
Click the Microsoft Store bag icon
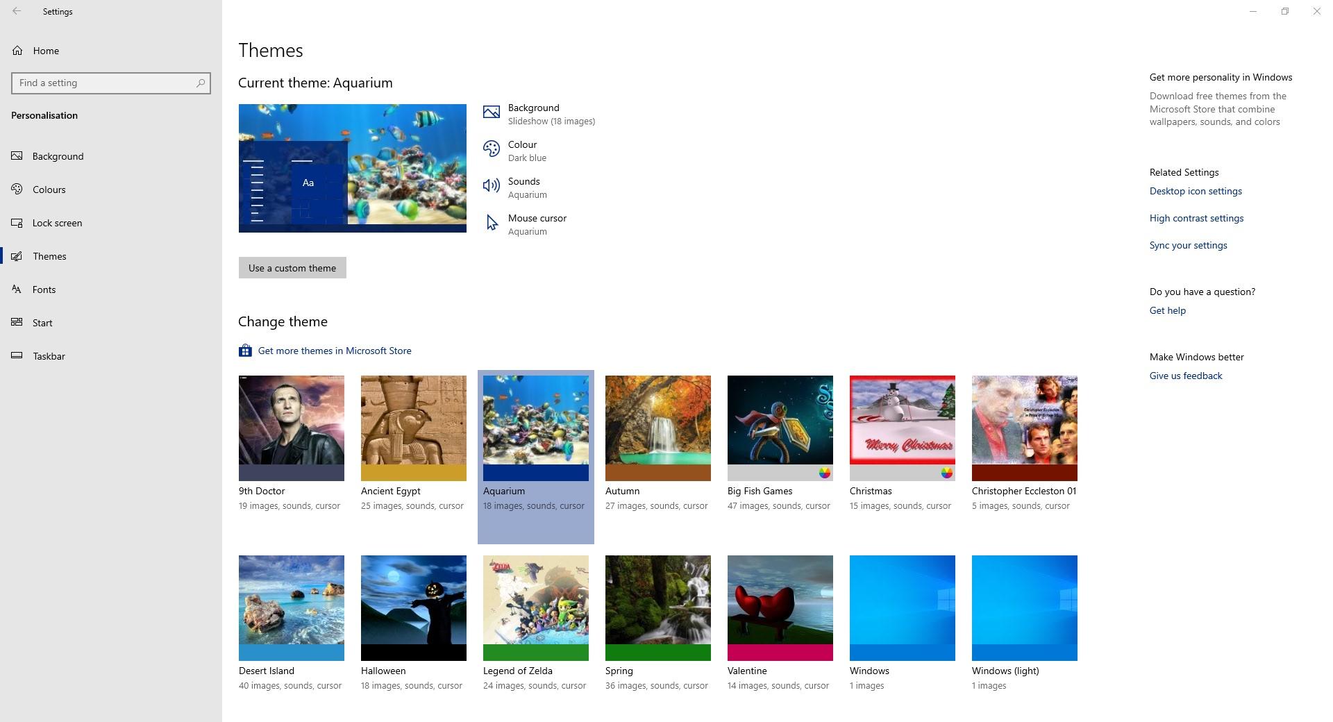[245, 351]
